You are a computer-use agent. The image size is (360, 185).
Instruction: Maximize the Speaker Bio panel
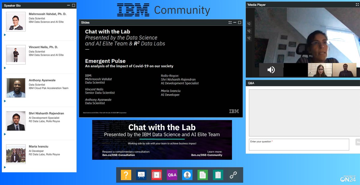pos(74,5)
